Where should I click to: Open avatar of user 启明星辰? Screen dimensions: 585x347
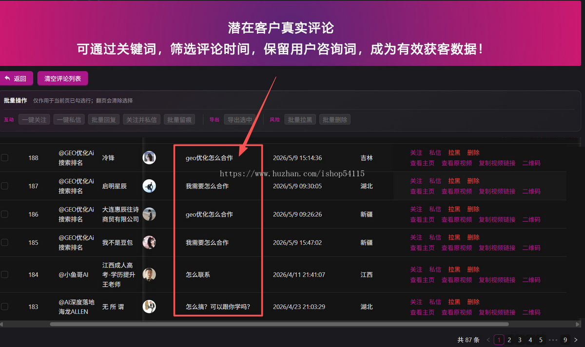(149, 186)
